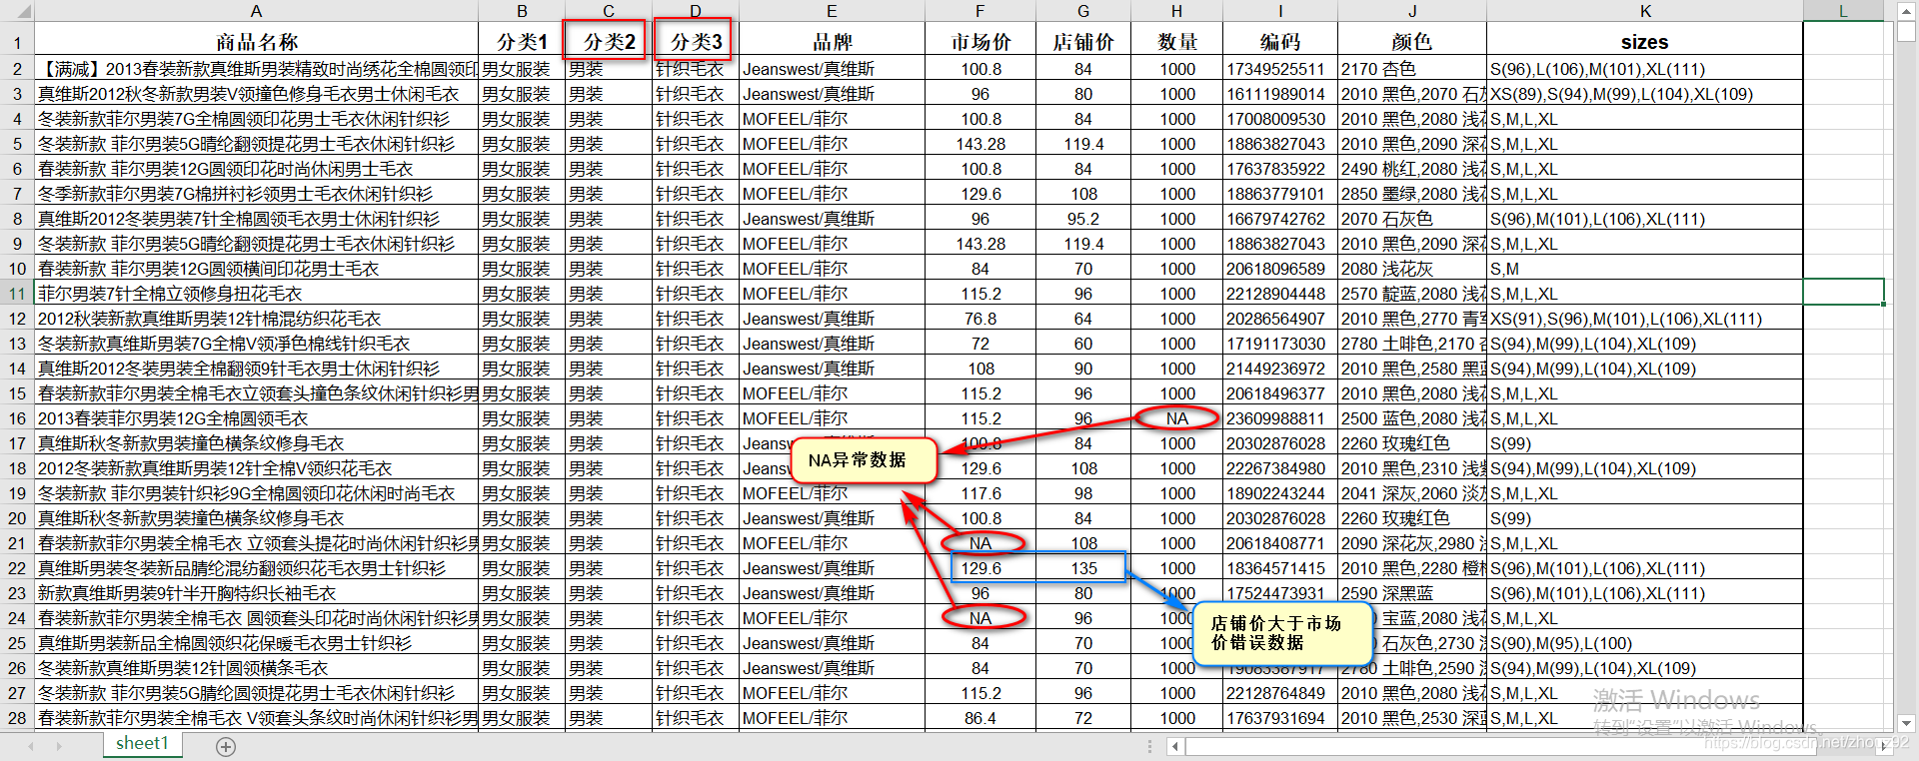Select code 21449236972 cell
This screenshot has height=761, width=1919.
(x=1280, y=369)
